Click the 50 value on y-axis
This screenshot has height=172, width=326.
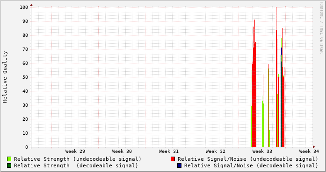pyautogui.click(x=25, y=77)
